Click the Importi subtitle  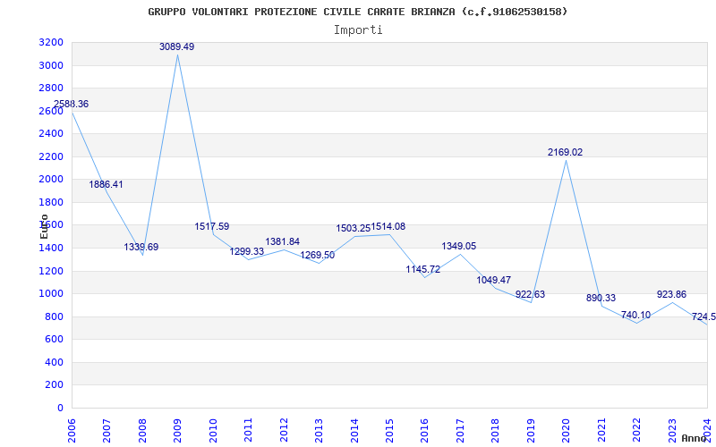(358, 30)
